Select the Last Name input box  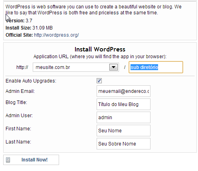pyautogui.click(x=123, y=144)
